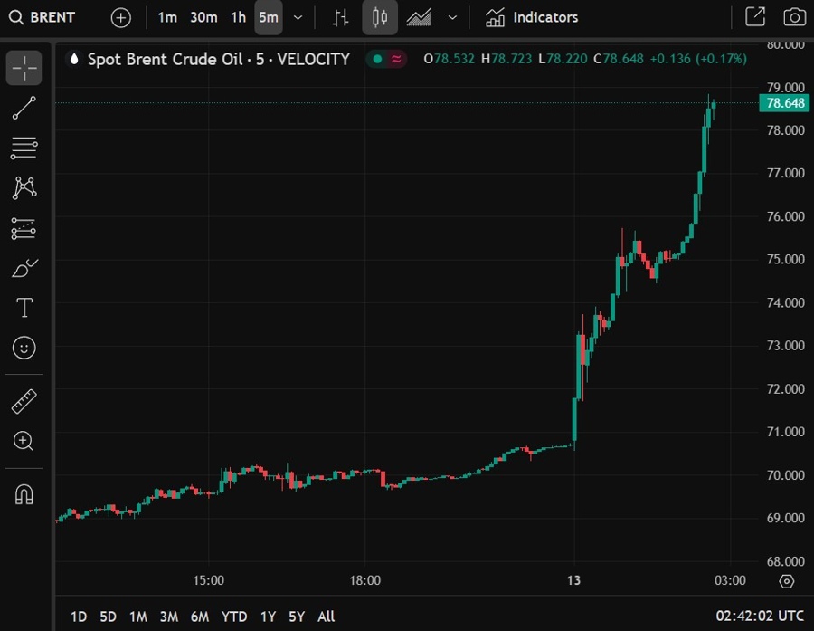Select the crosshair cursor tool
This screenshot has width=814, height=631.
point(24,68)
